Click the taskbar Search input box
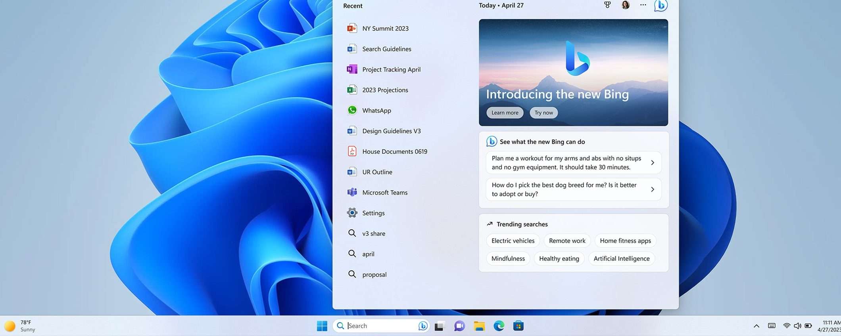The image size is (841, 336). pos(381,326)
